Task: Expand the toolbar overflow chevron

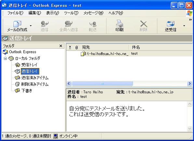Action: [190, 20]
